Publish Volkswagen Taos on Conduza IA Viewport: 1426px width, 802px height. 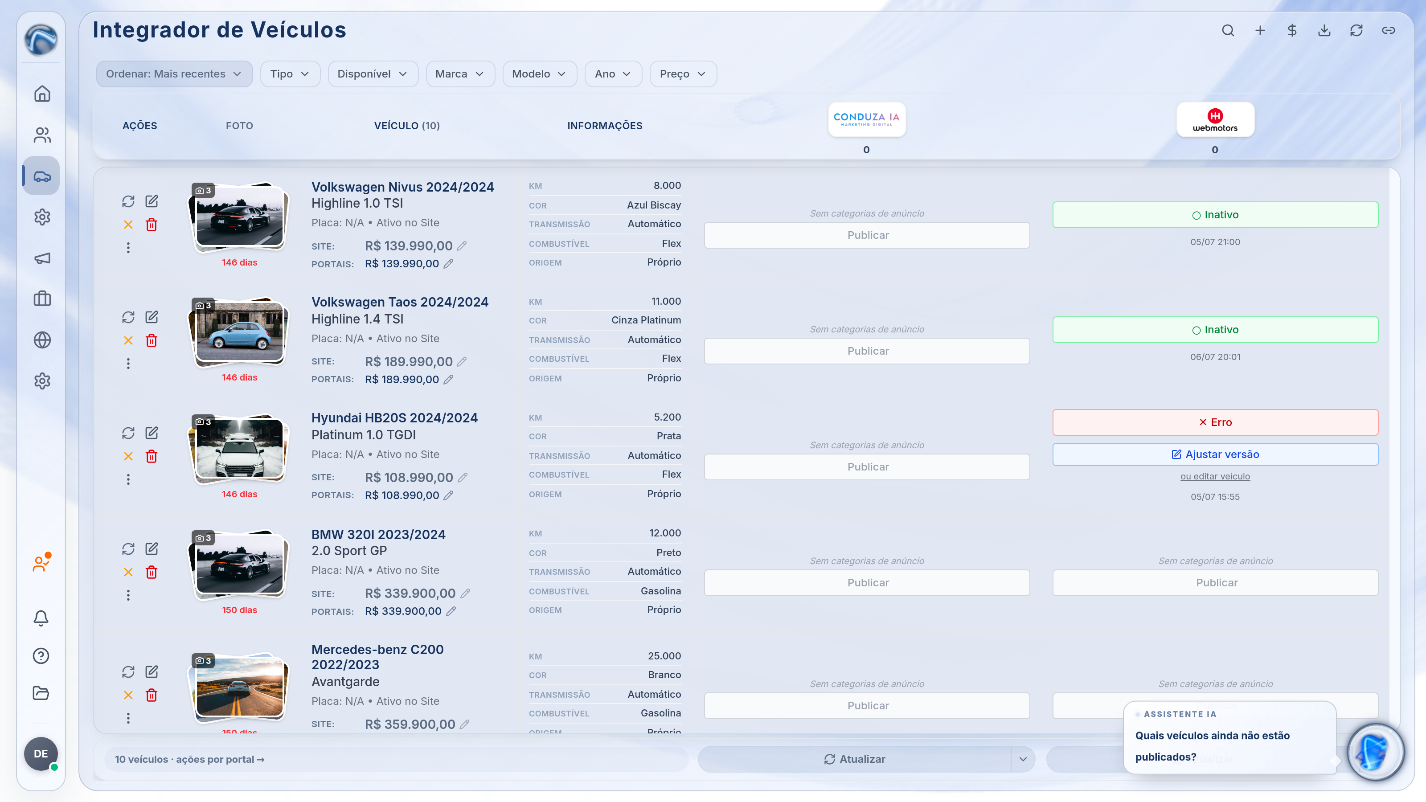click(x=867, y=351)
